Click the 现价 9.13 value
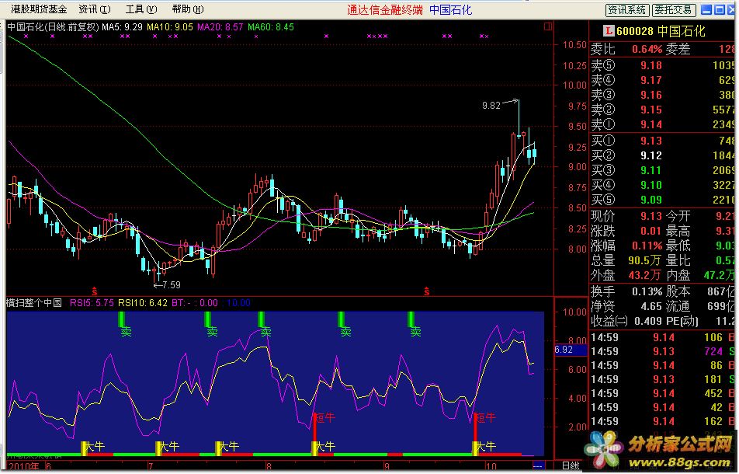 pos(651,217)
